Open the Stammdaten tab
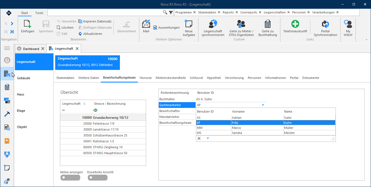This screenshot has width=371, height=187. [x=65, y=78]
